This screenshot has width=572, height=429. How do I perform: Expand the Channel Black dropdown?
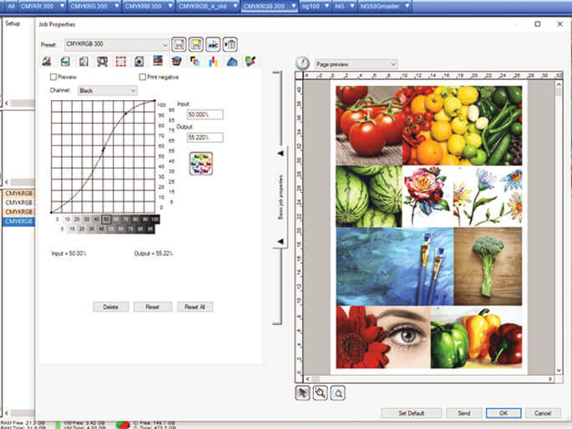pos(107,89)
